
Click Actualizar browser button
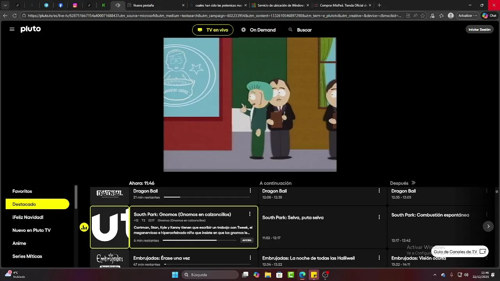pos(468,16)
